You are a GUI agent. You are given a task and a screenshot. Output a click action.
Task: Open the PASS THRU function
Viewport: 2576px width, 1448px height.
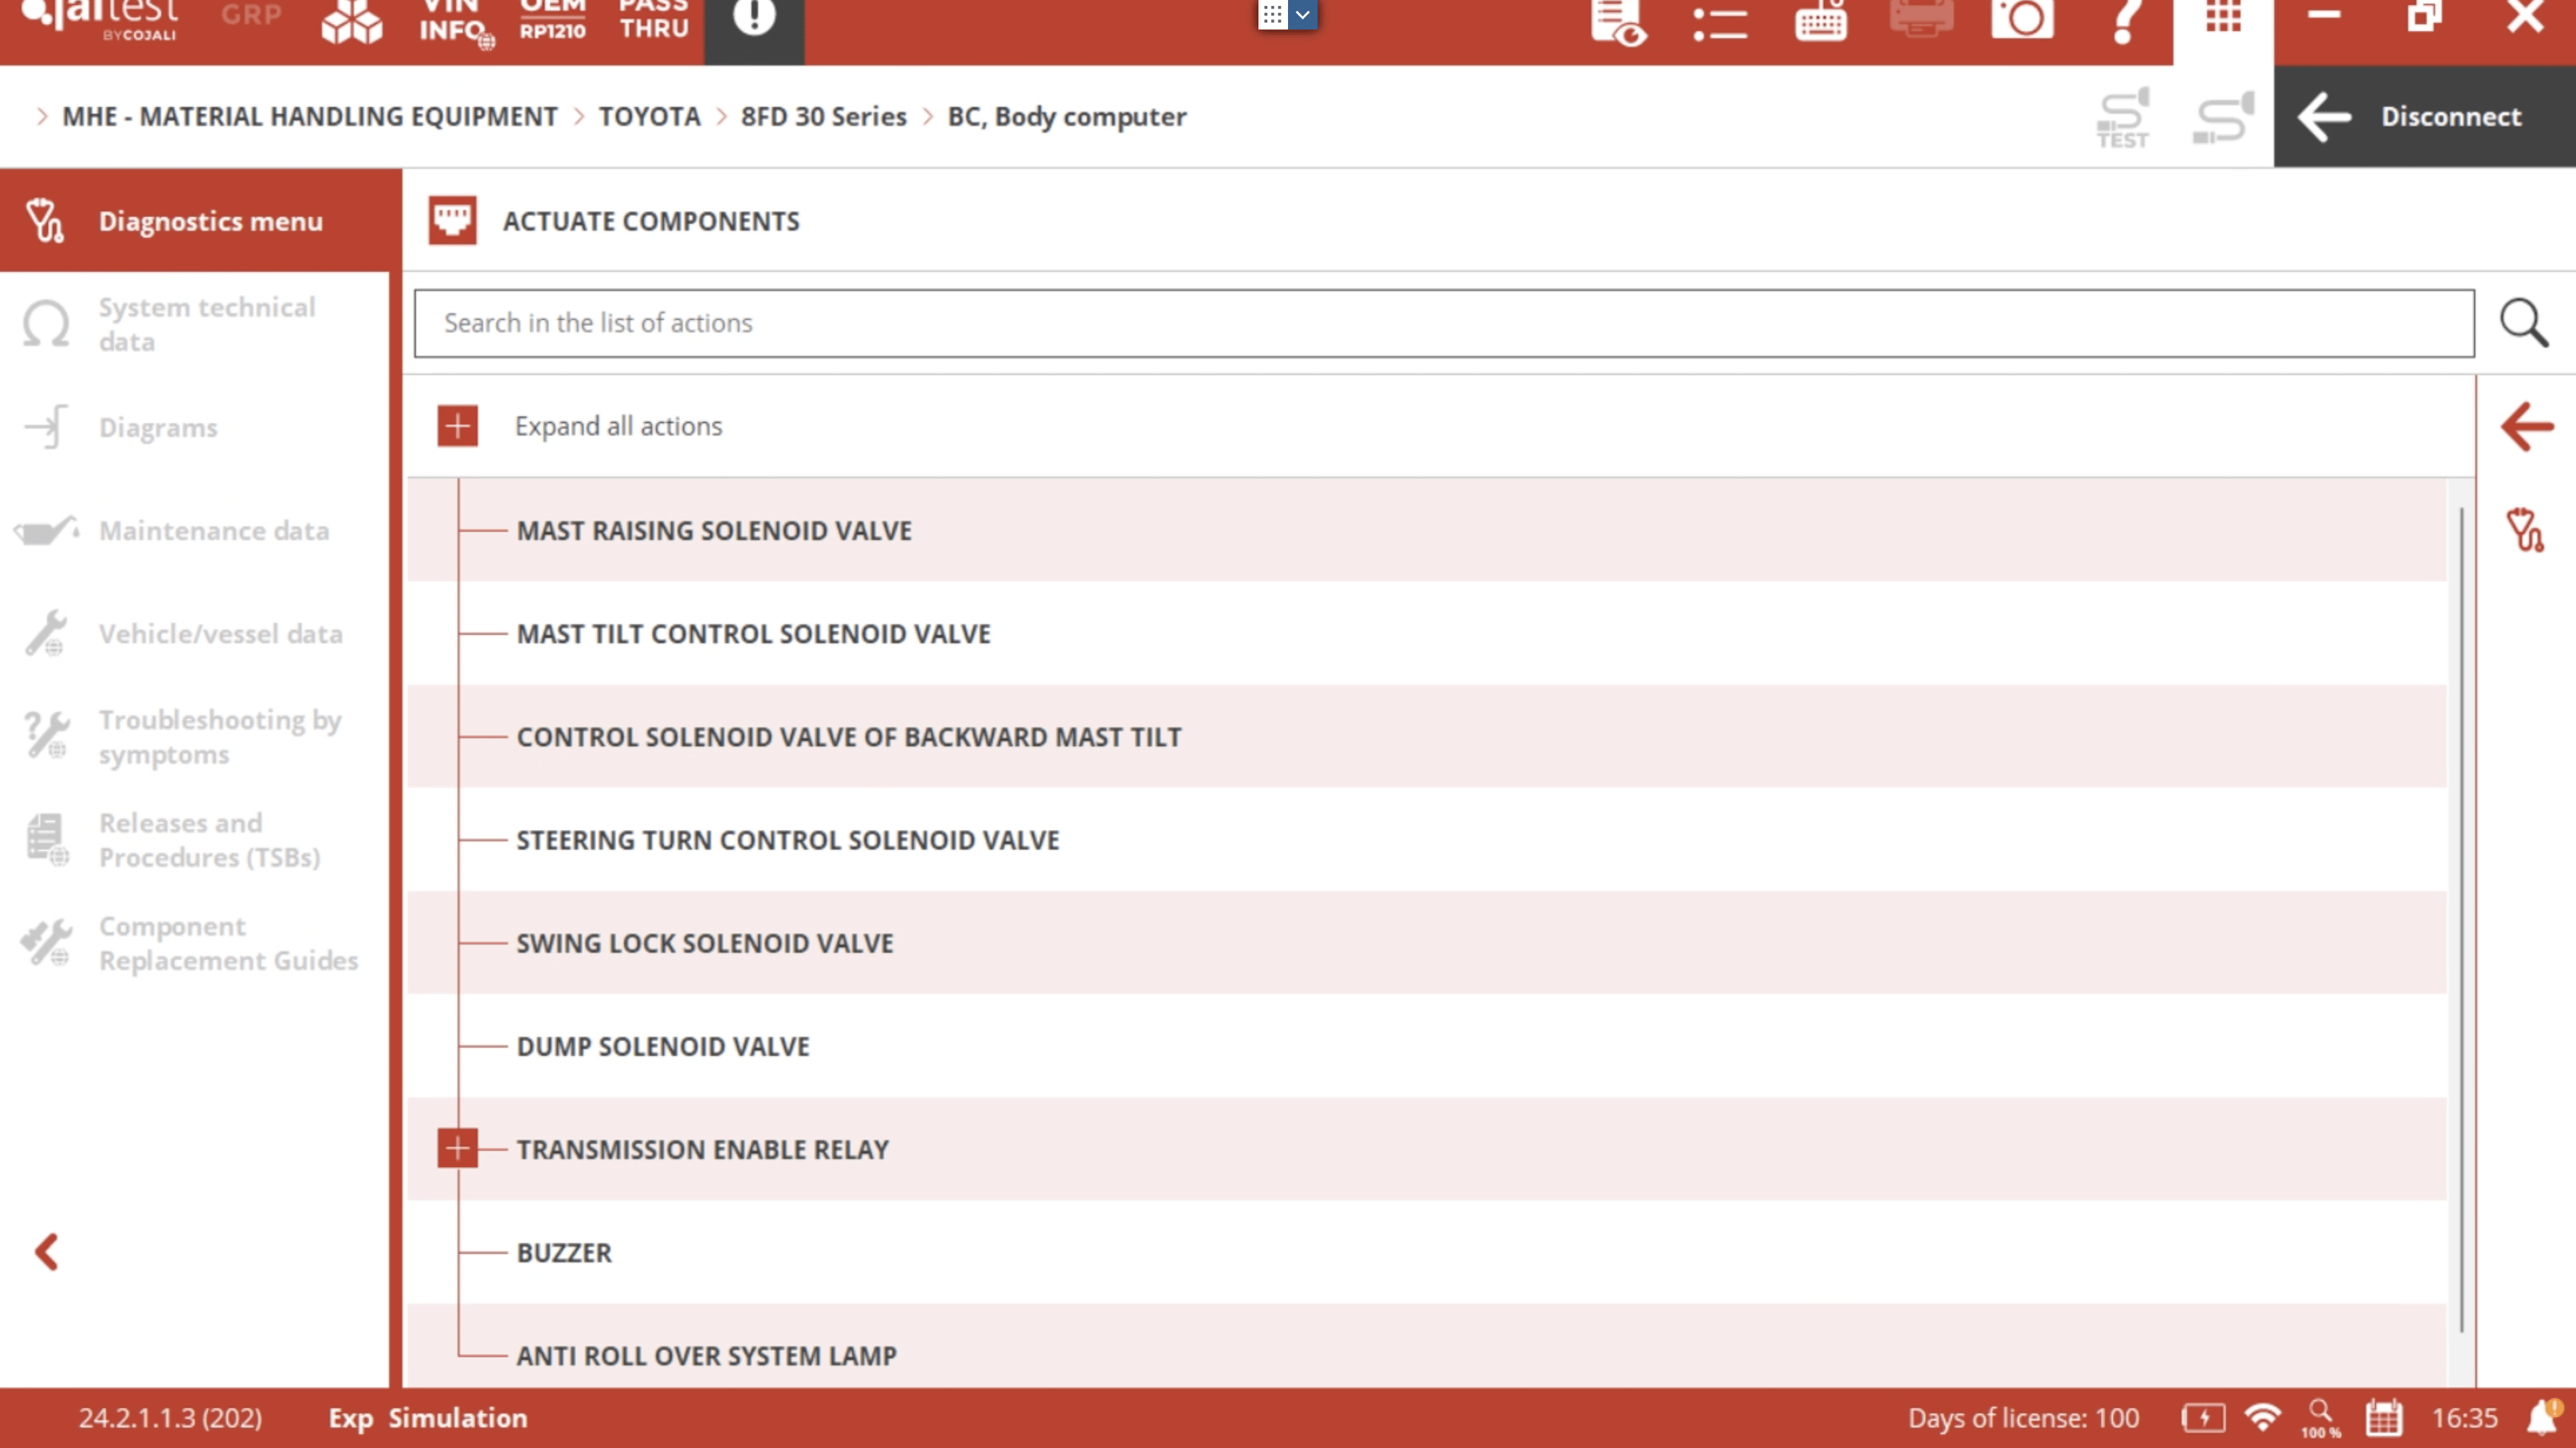pyautogui.click(x=653, y=20)
